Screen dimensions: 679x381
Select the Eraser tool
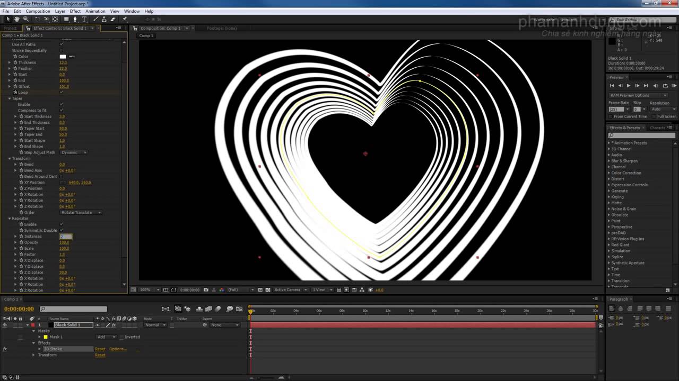tap(113, 19)
